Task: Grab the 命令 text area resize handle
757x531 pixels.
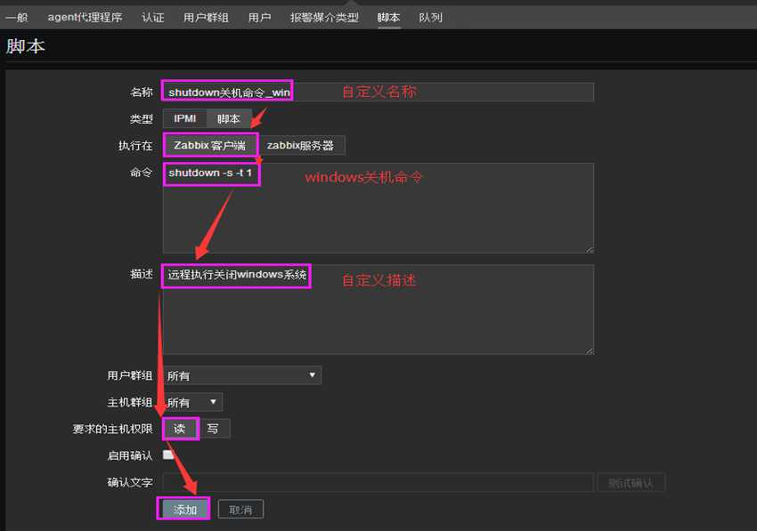Action: (590, 249)
